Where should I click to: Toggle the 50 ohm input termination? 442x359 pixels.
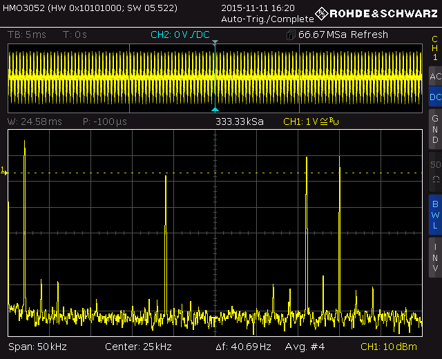click(x=434, y=171)
